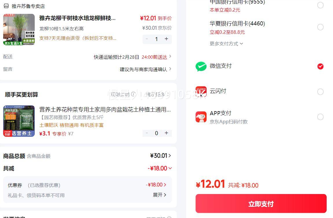333x218 pixels.
Task: Open 留言 message to merchant row
Action: 170,69
